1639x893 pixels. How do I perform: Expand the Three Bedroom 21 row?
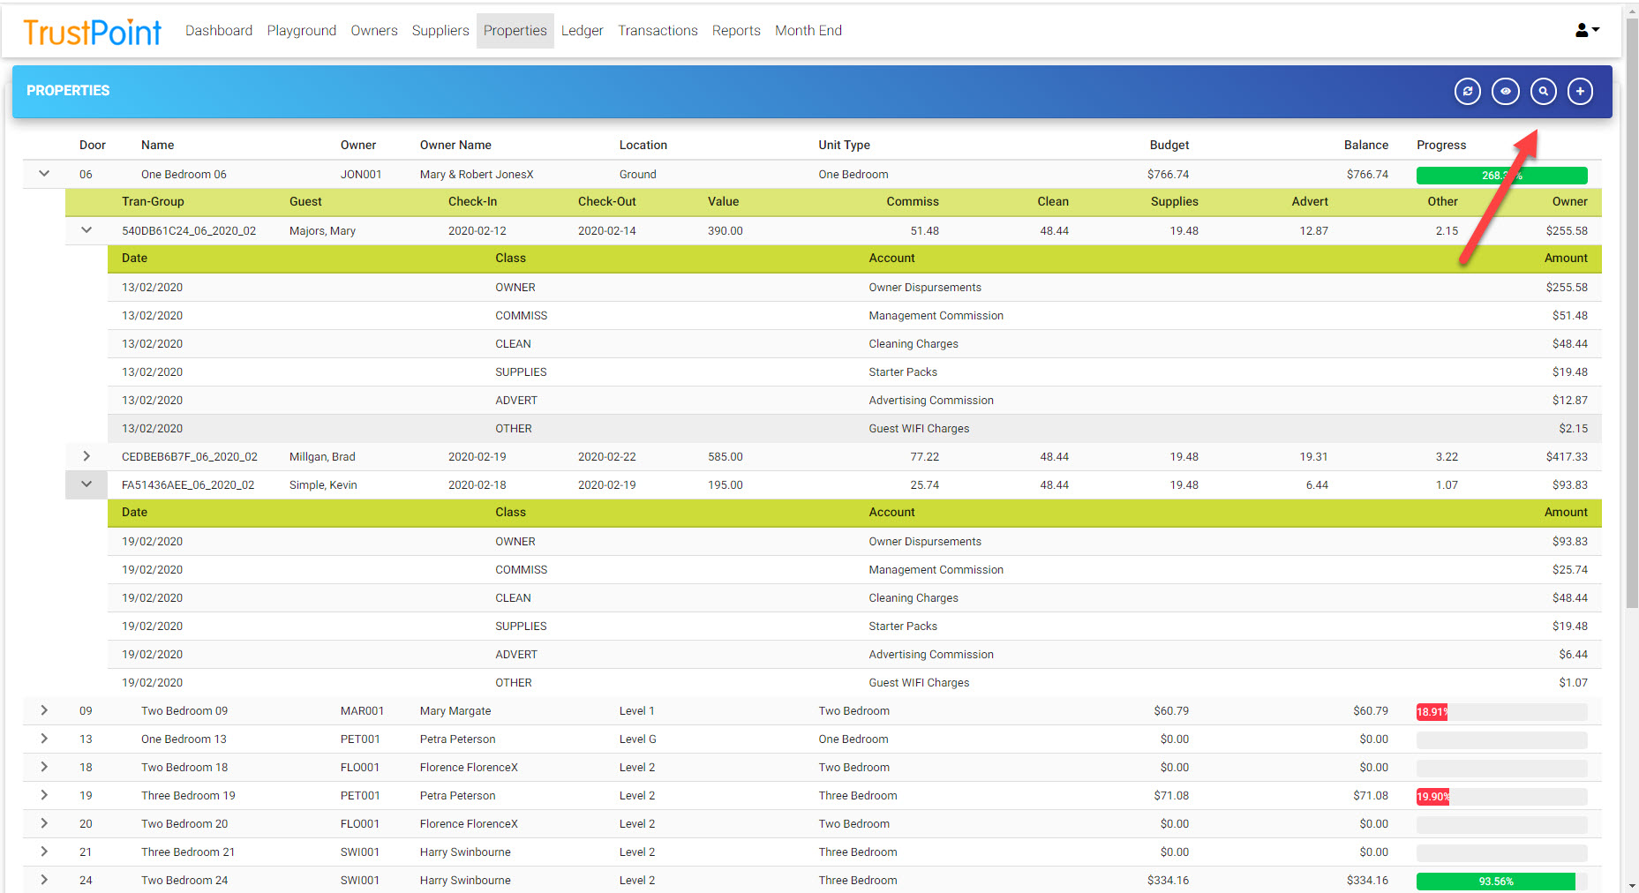coord(44,852)
